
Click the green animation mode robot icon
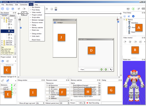(x=133, y=9)
